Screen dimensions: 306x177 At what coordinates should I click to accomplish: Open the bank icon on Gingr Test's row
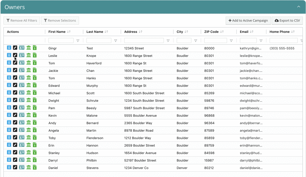tap(28, 48)
